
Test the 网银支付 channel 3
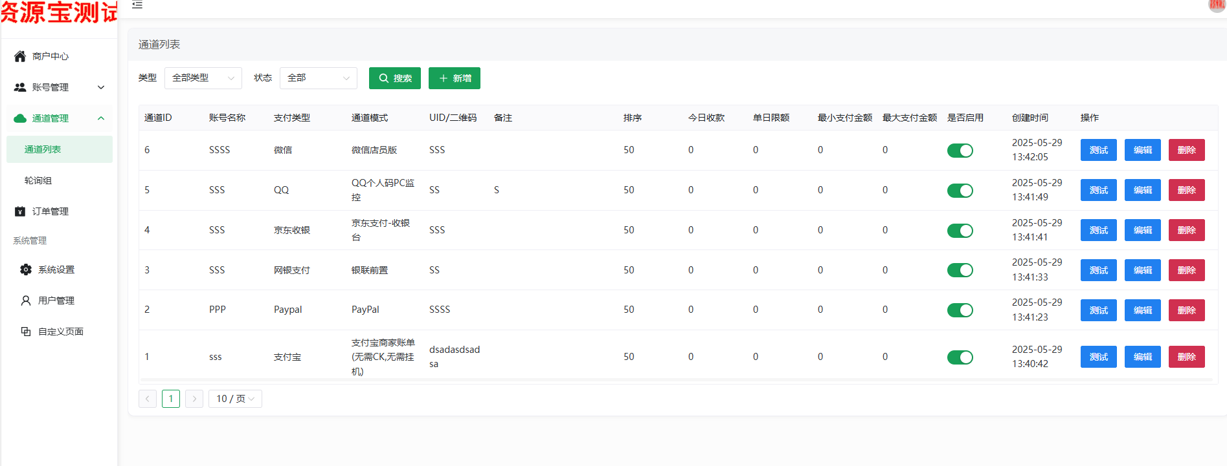coord(1099,270)
